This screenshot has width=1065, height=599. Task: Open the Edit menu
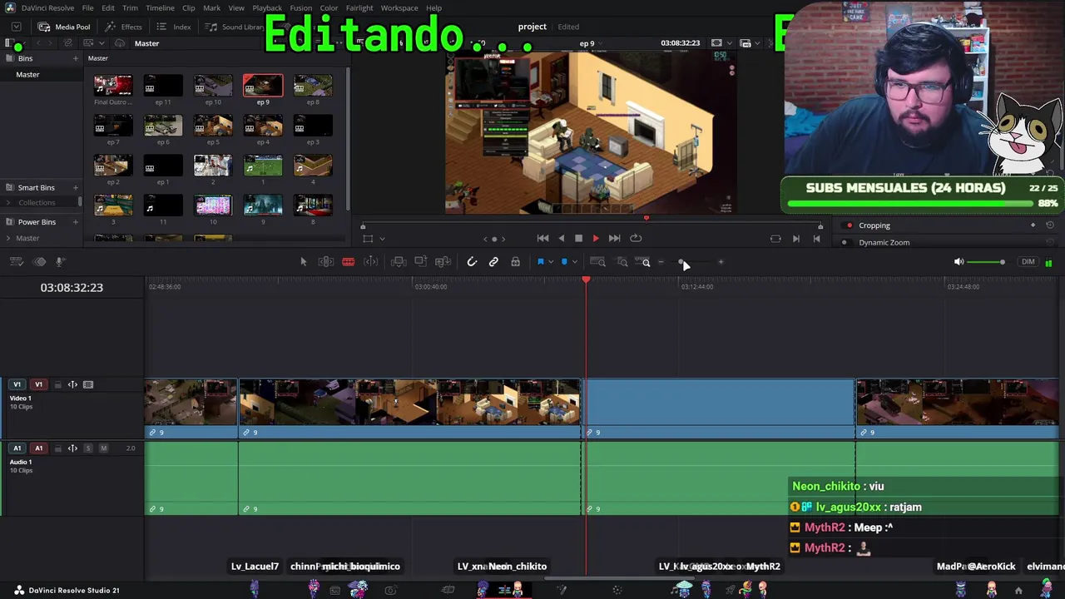pos(108,7)
